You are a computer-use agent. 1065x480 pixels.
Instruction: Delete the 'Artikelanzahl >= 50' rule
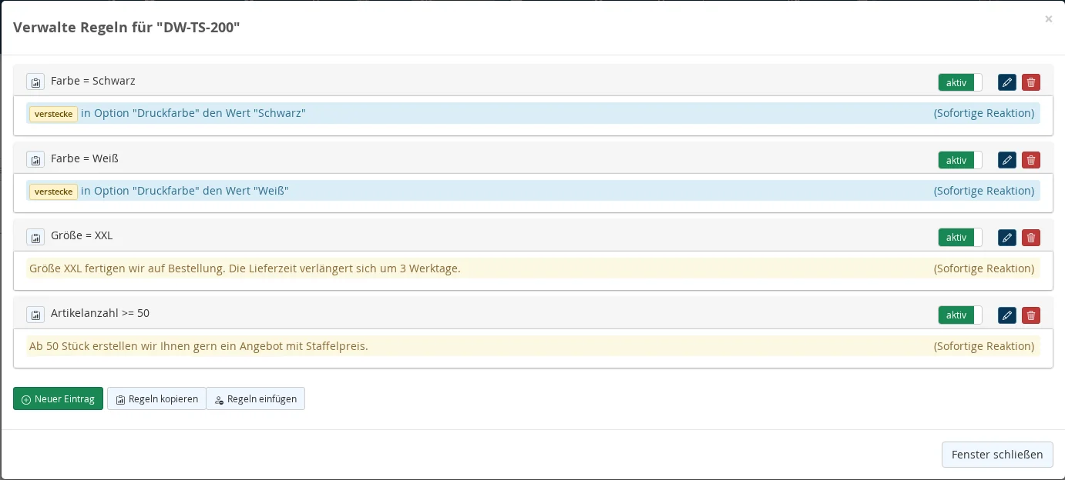click(x=1031, y=315)
